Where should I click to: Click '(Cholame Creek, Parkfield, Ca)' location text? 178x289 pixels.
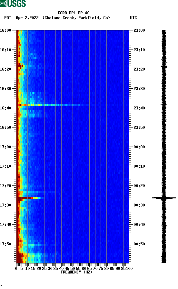76,18
